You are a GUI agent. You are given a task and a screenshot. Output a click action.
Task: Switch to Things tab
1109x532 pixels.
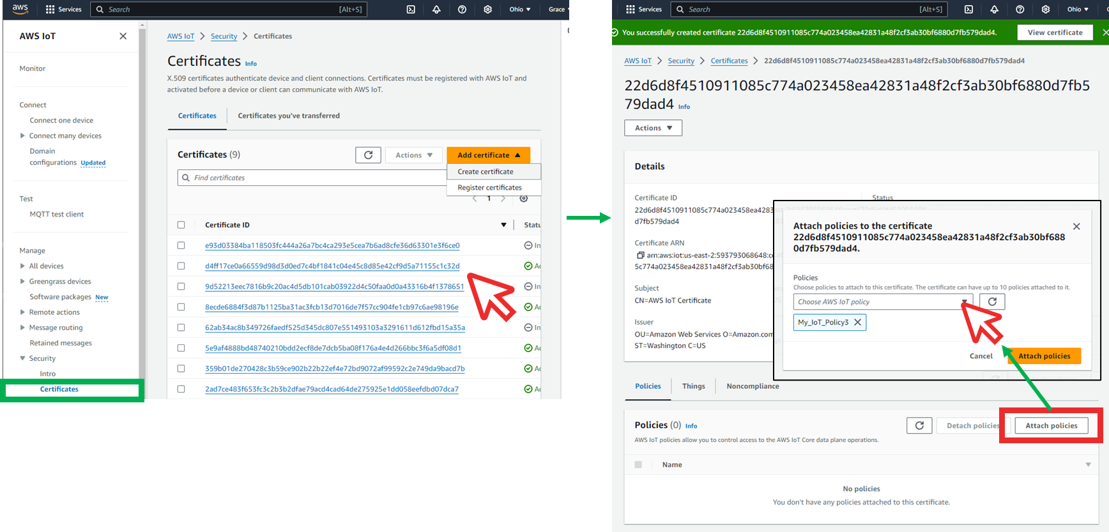693,386
